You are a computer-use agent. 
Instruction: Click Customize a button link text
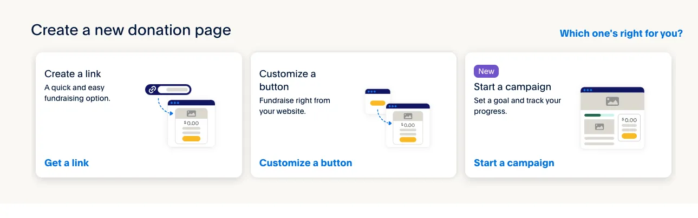305,162
